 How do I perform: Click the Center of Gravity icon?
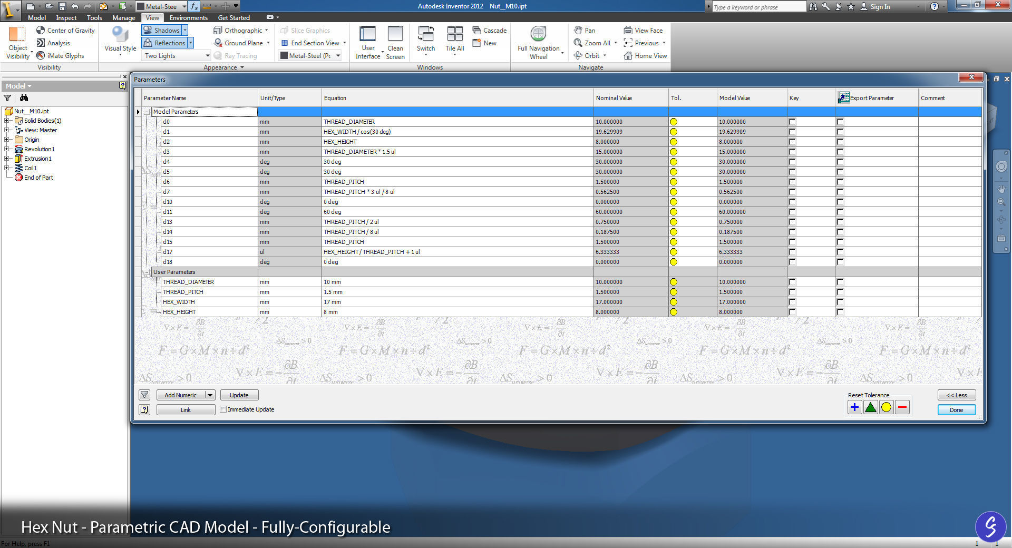(x=41, y=30)
